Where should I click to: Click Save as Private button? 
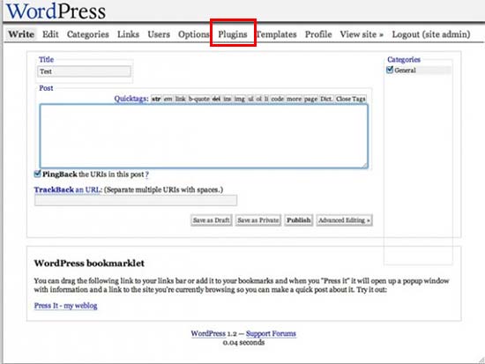click(x=258, y=220)
